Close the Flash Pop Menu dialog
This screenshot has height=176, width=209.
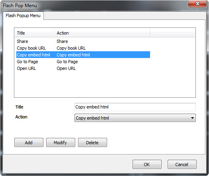point(197,4)
